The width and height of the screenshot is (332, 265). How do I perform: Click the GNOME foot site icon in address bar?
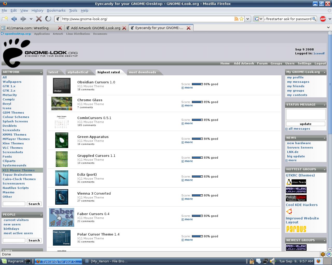pos(58,19)
